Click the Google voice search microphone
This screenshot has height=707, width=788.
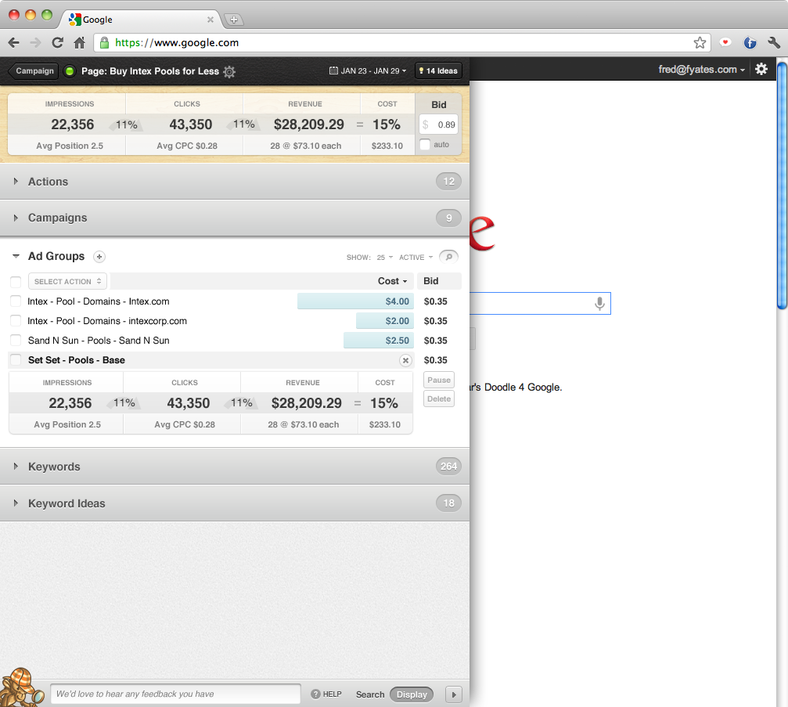pyautogui.click(x=599, y=304)
